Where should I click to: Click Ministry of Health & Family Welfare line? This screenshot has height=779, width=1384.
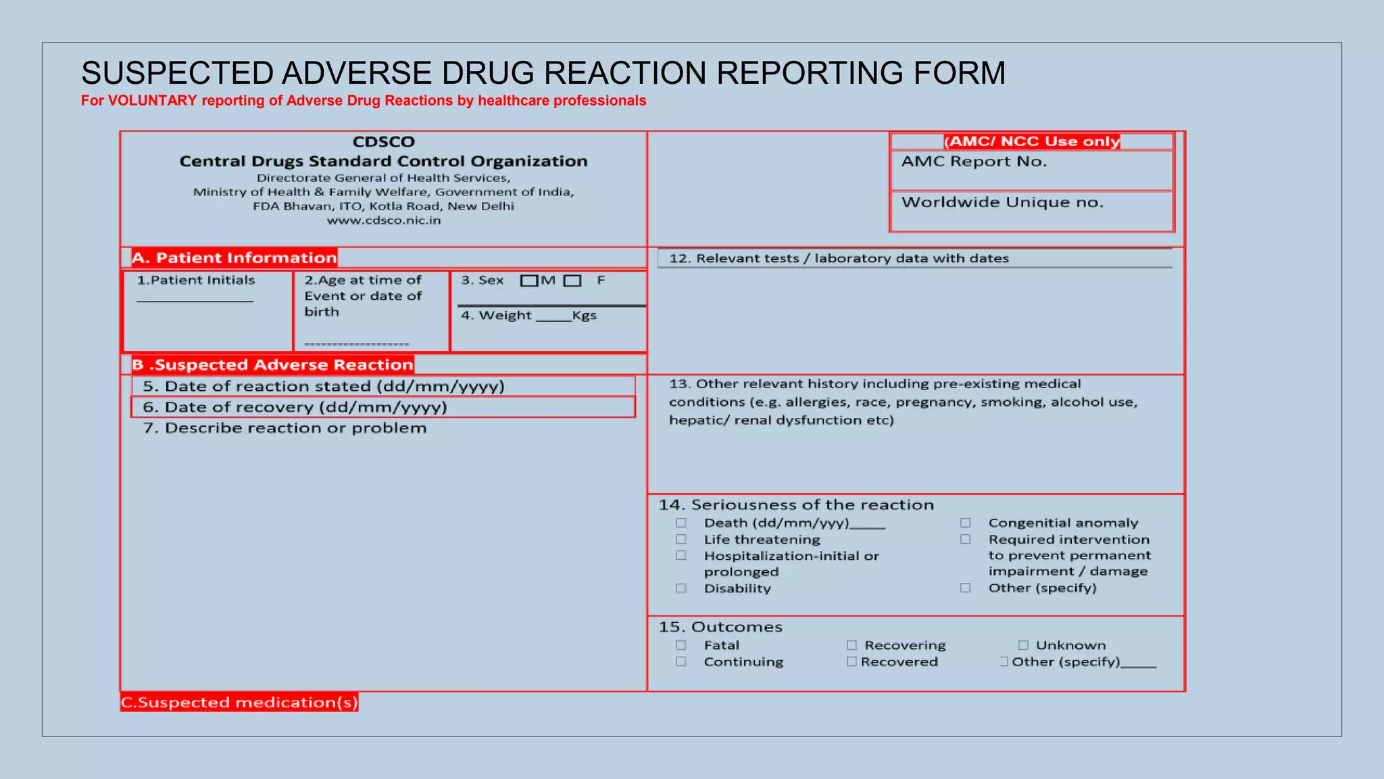(383, 192)
